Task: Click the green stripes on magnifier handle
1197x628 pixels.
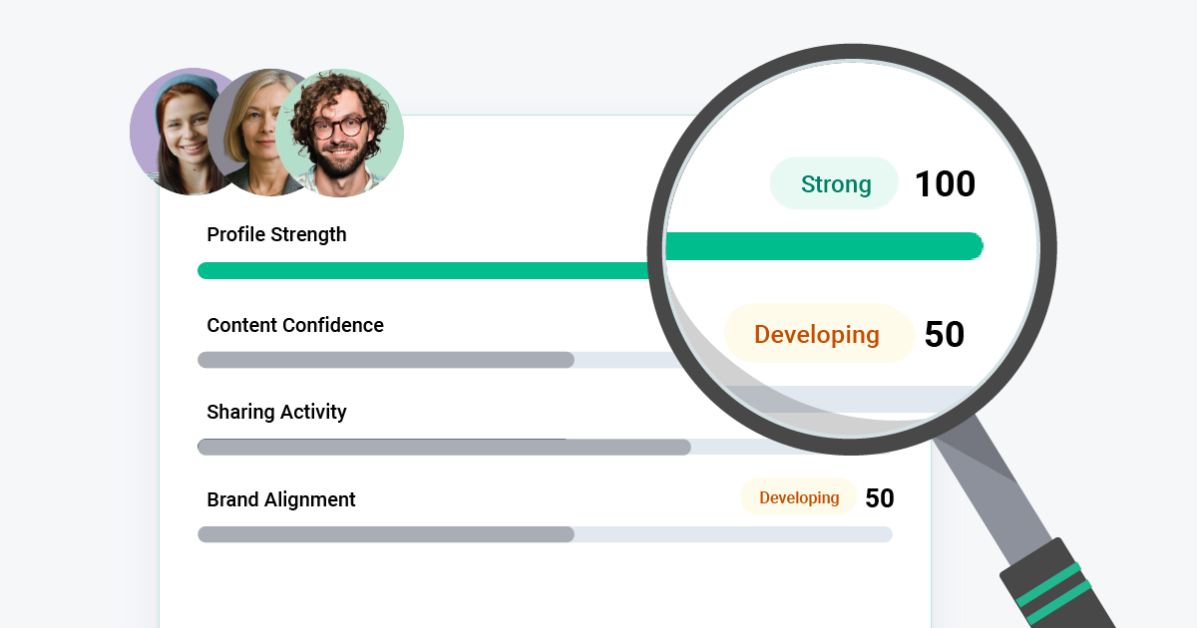Action: point(1055,588)
